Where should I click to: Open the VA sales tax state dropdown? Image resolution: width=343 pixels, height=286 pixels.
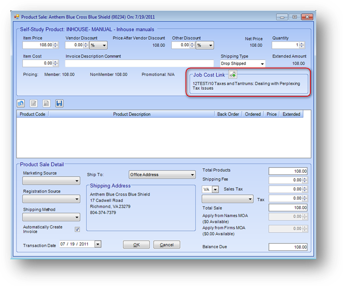coord(216,189)
